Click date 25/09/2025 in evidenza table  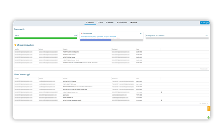coord(139,52)
